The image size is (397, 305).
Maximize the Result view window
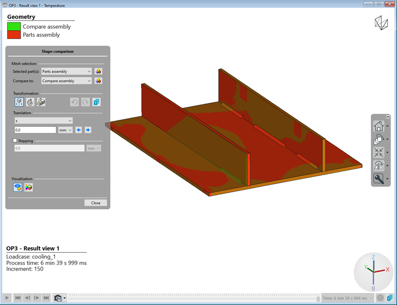[x=379, y=4]
